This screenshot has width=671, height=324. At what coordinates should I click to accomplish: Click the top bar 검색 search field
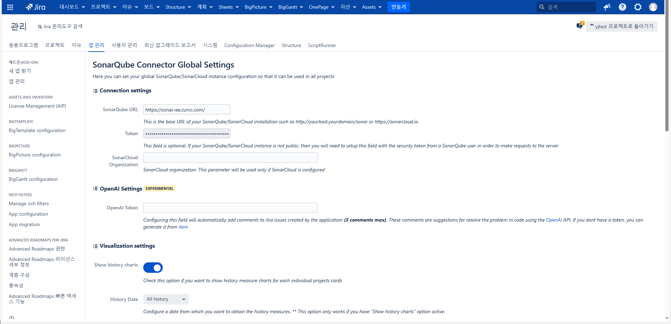[x=566, y=7]
